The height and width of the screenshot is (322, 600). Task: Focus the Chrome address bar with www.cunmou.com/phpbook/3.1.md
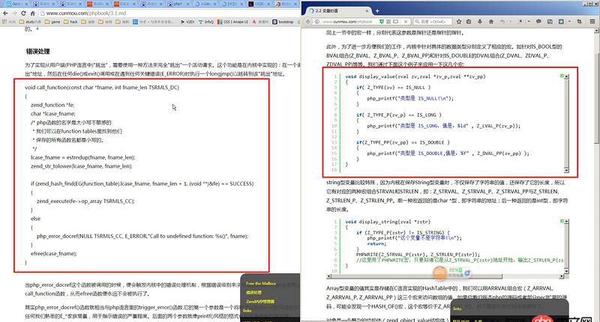168,13
